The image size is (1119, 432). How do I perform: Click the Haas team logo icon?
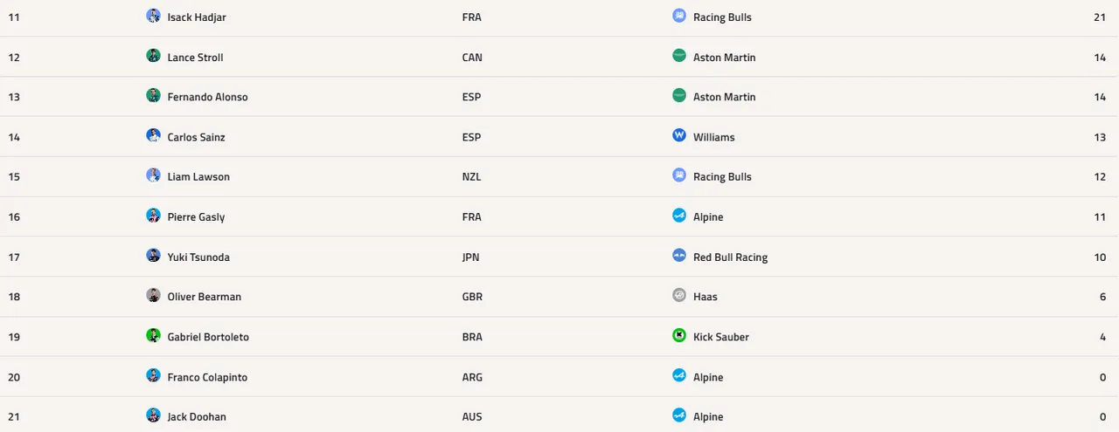[x=679, y=295]
